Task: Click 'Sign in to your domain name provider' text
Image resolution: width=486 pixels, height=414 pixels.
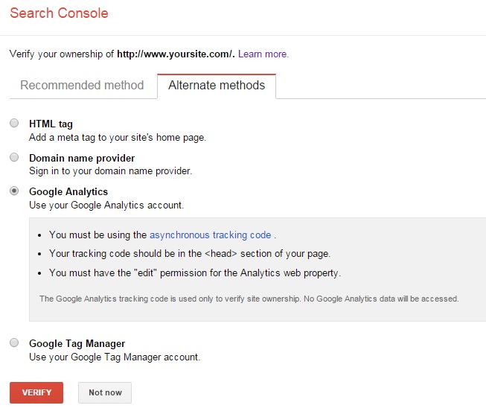Action: pos(110,171)
